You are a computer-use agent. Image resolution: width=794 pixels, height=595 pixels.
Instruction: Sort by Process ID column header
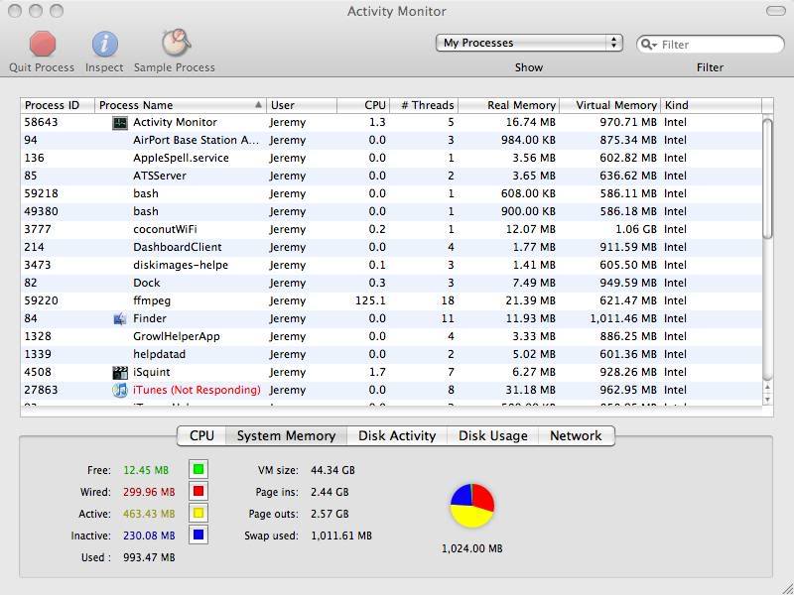(x=58, y=105)
